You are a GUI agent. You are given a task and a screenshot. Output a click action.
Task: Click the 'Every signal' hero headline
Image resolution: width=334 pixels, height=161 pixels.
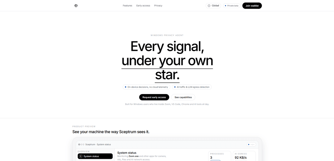click(x=167, y=46)
